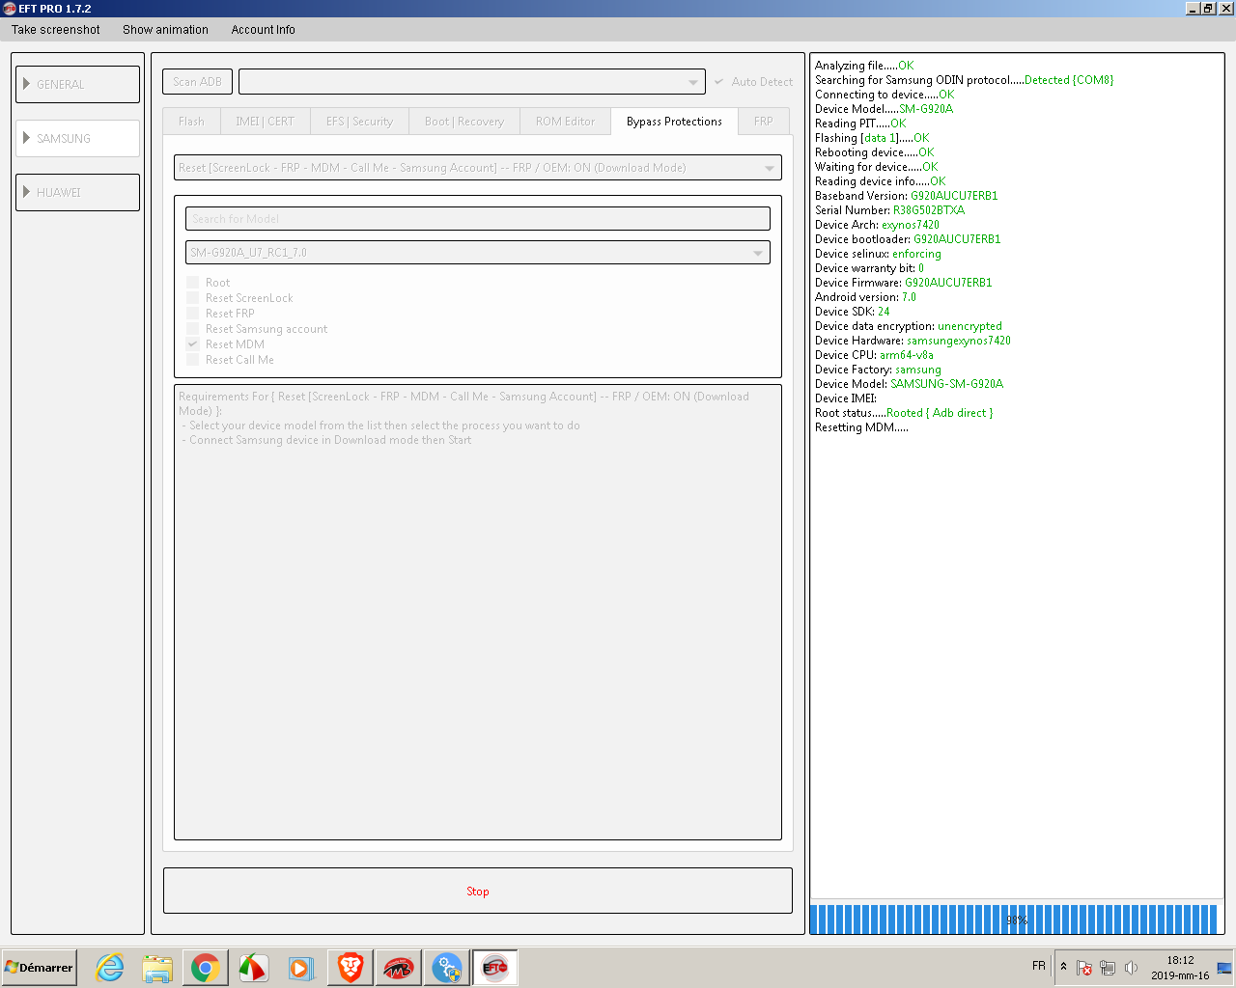Open Brave browser from the taskbar

(351, 968)
